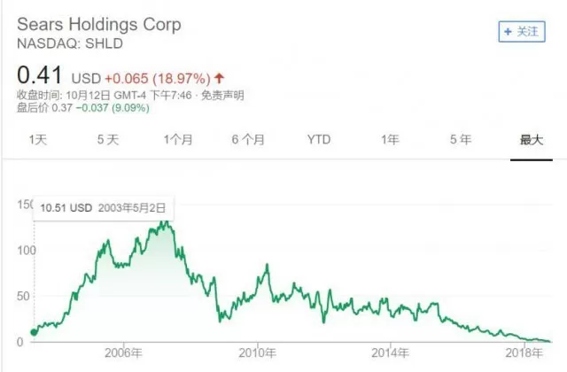Switch to the 6个月 range tab
567x372 pixels.
pyautogui.click(x=248, y=140)
